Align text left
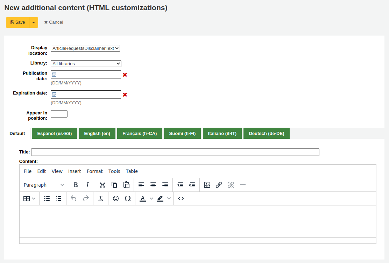 click(x=141, y=185)
